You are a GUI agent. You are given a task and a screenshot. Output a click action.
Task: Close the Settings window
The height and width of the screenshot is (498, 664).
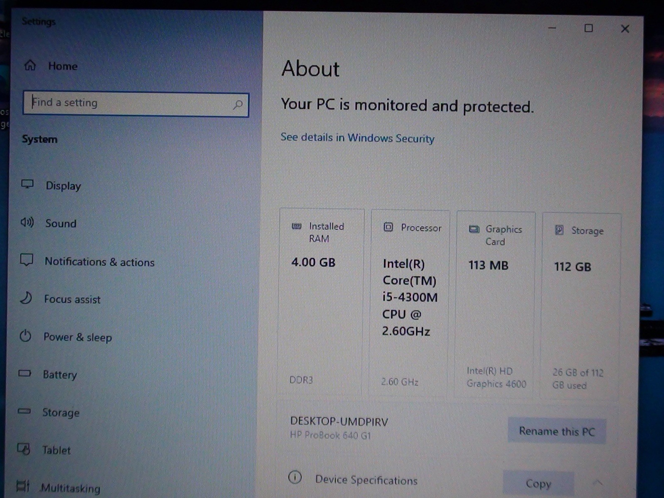[625, 29]
